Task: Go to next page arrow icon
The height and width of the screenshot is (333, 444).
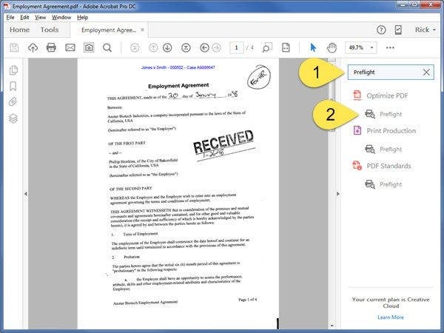Action: tap(168, 48)
